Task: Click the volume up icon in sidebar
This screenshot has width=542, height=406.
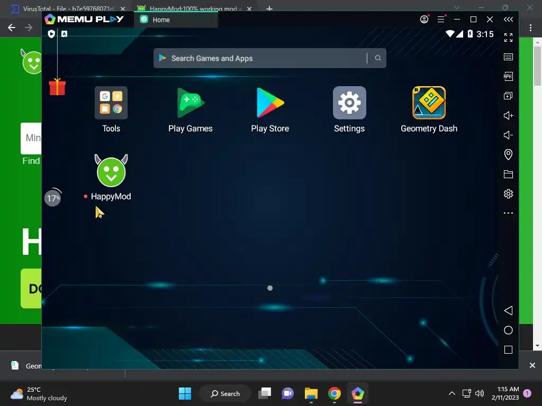Action: [508, 115]
